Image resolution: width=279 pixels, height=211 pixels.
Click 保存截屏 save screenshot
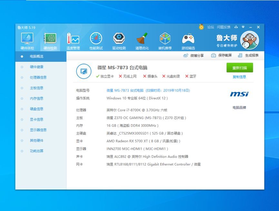221,55
